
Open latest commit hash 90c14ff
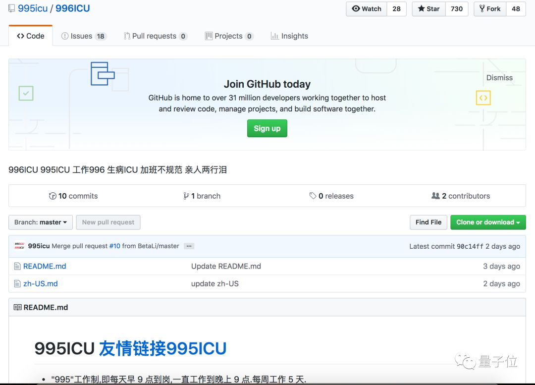pos(470,246)
